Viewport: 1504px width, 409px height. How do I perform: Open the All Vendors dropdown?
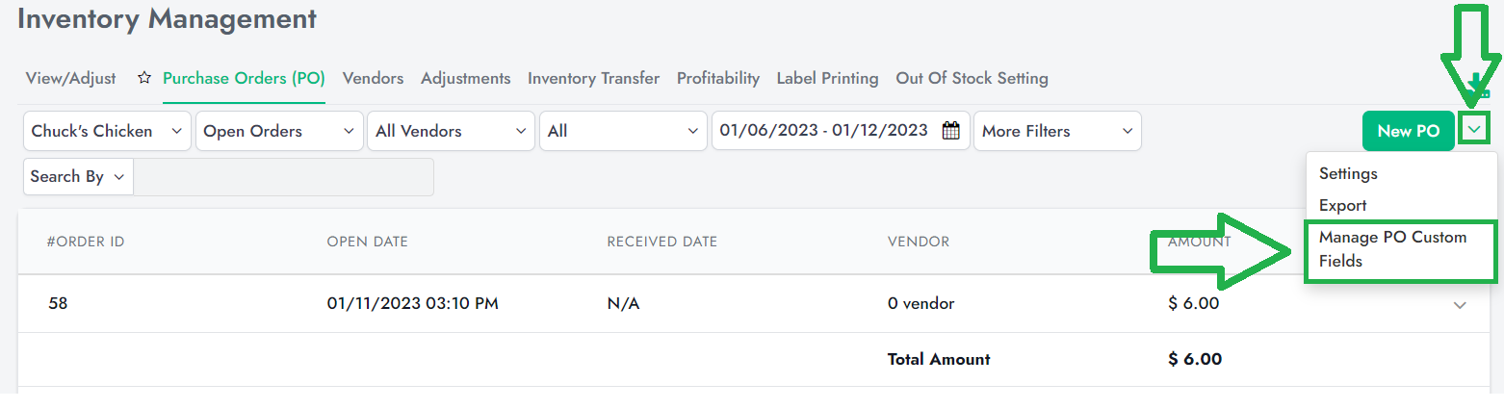(452, 131)
